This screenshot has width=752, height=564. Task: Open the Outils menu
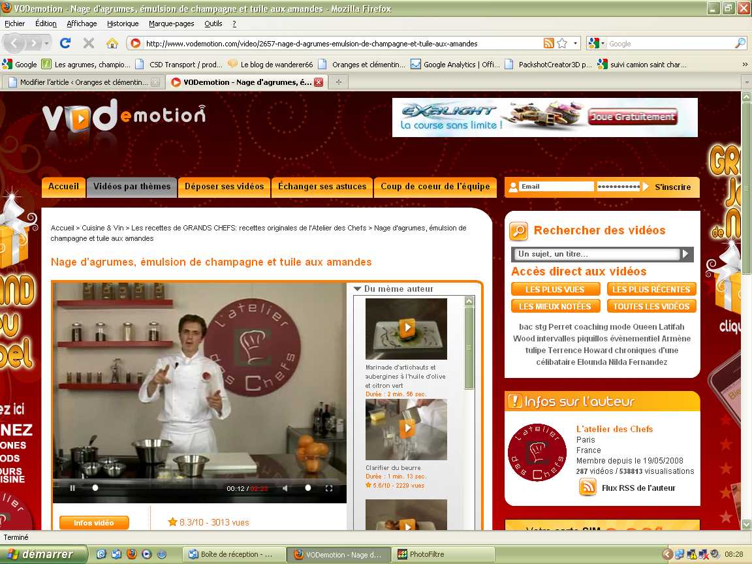pos(213,23)
